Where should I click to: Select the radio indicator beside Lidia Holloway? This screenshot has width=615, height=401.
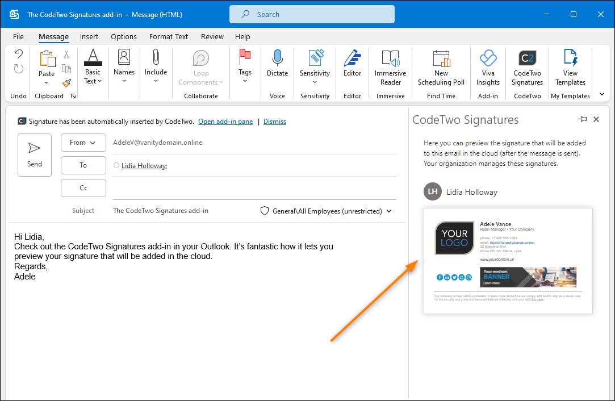pyautogui.click(x=115, y=165)
